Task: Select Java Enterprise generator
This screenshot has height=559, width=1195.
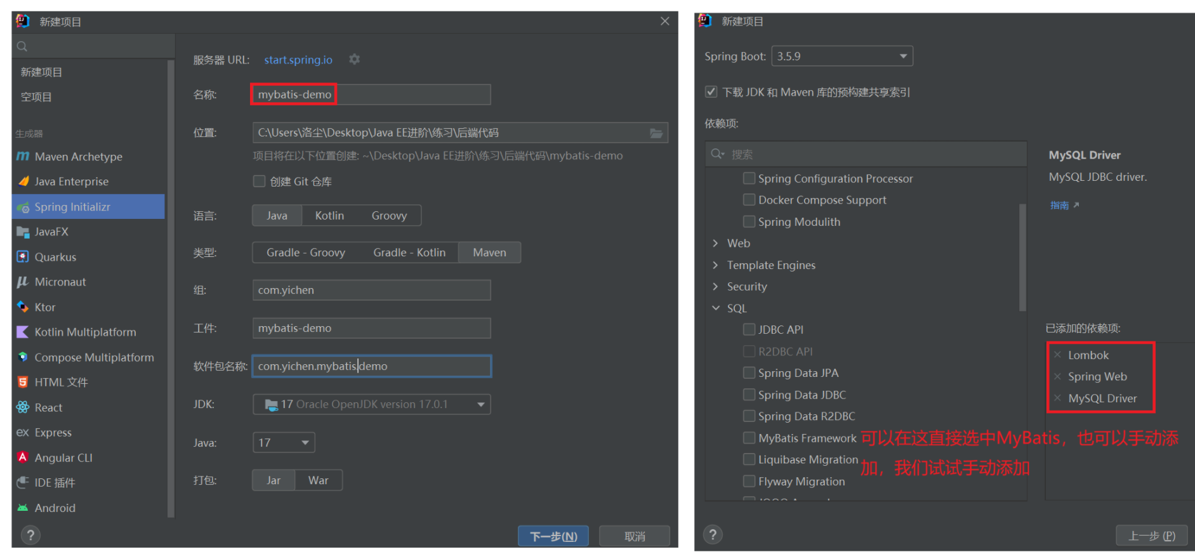Action: click(88, 181)
